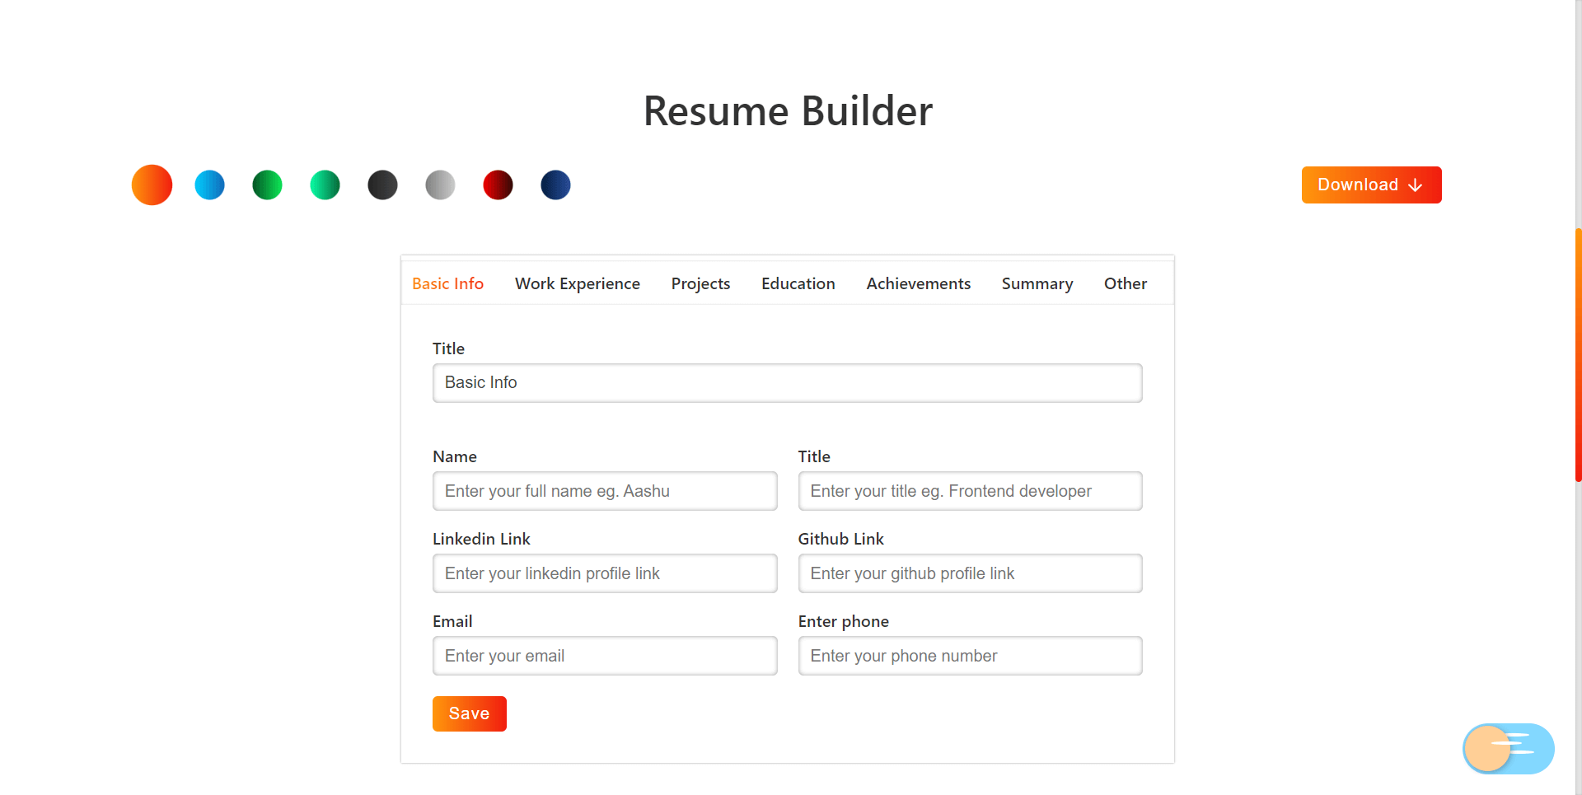
Task: Switch to the Projects tab
Action: 700,283
